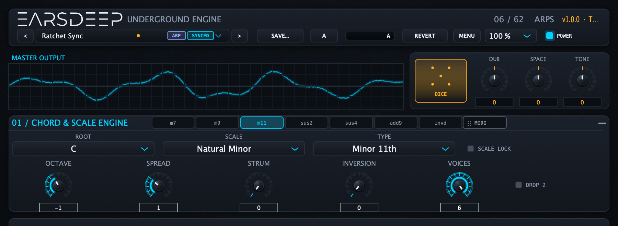
Task: Click the EARSDEEP logo
Action: pos(70,19)
